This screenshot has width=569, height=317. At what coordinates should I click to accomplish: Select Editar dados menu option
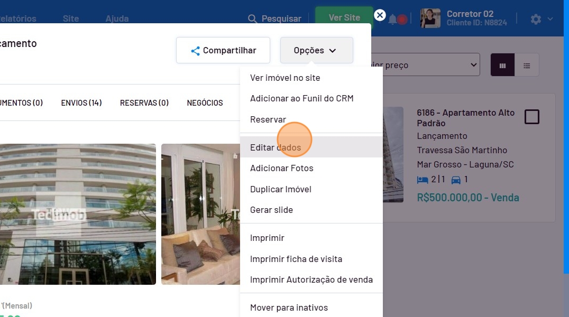click(276, 147)
